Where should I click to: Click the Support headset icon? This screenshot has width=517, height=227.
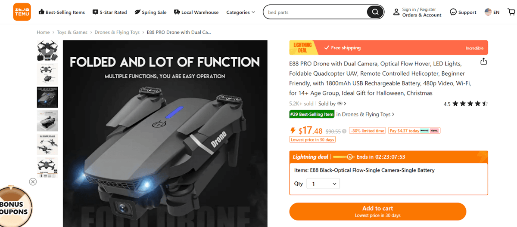point(453,12)
